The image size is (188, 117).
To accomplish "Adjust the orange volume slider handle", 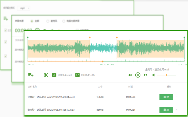I will [x=166, y=75].
